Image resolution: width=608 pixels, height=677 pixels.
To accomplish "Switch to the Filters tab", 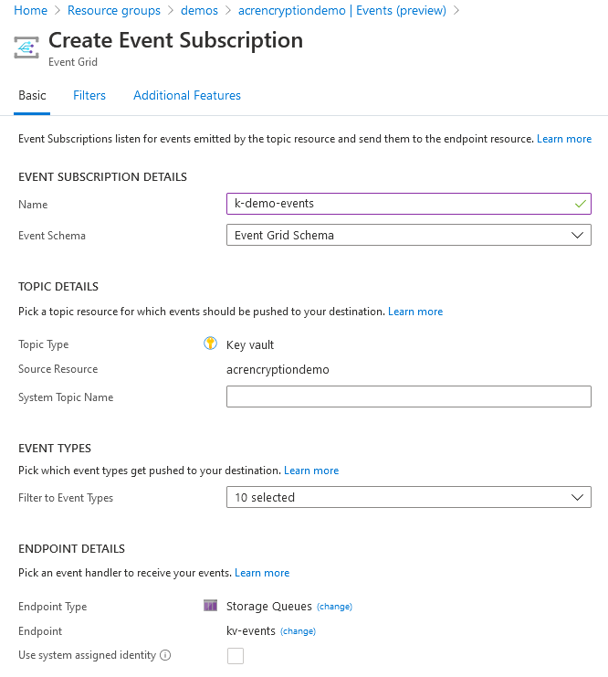I will 89,95.
